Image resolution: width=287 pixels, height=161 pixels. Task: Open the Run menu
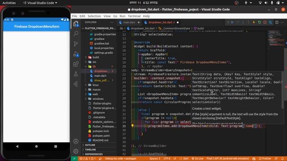click(122, 16)
